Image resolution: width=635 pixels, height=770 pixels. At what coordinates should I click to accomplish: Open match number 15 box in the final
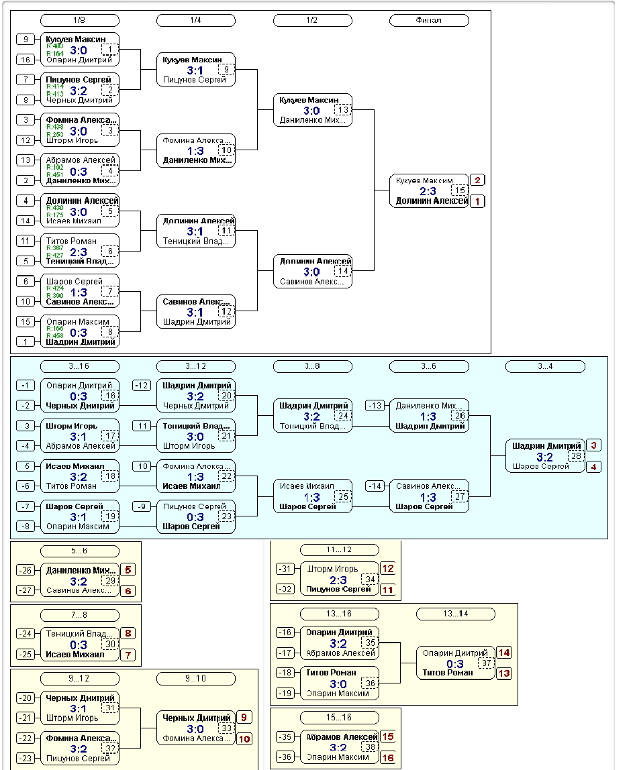tap(460, 190)
